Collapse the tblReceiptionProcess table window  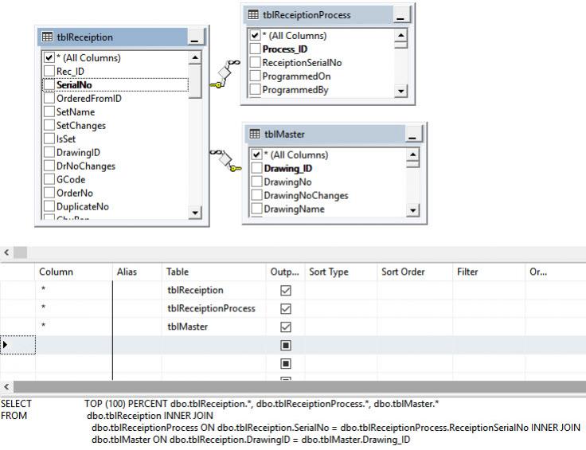400,15
